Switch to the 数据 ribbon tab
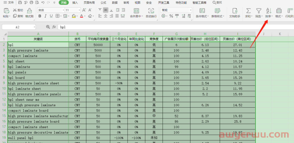The height and width of the screenshot is (143, 294). click(x=115, y=3)
